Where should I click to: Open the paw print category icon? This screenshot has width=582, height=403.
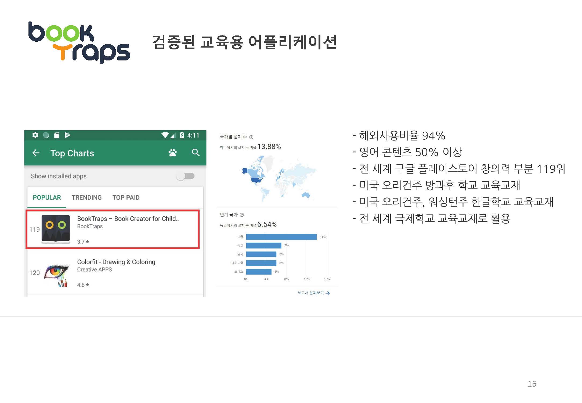pyautogui.click(x=173, y=153)
